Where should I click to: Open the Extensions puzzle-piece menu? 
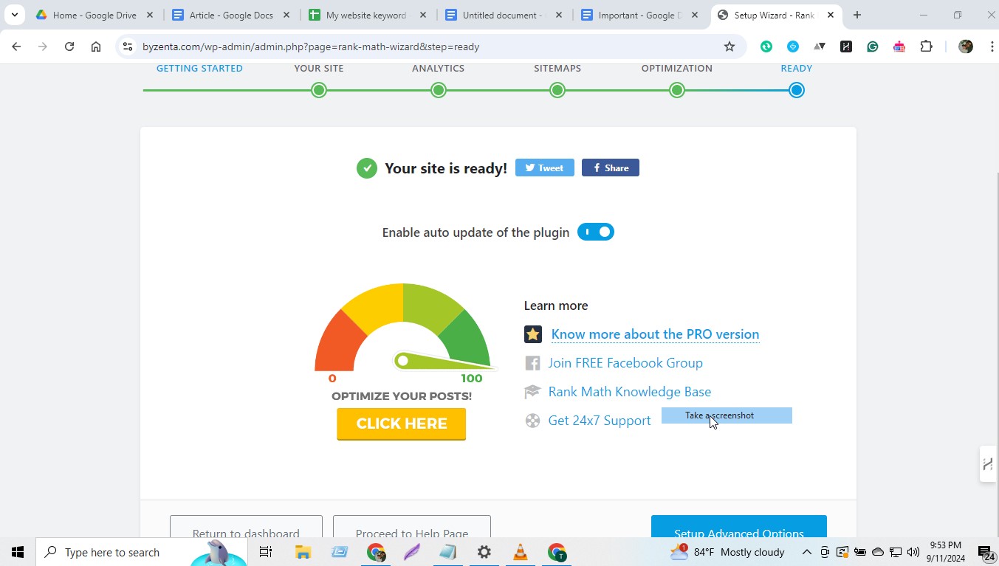926,46
